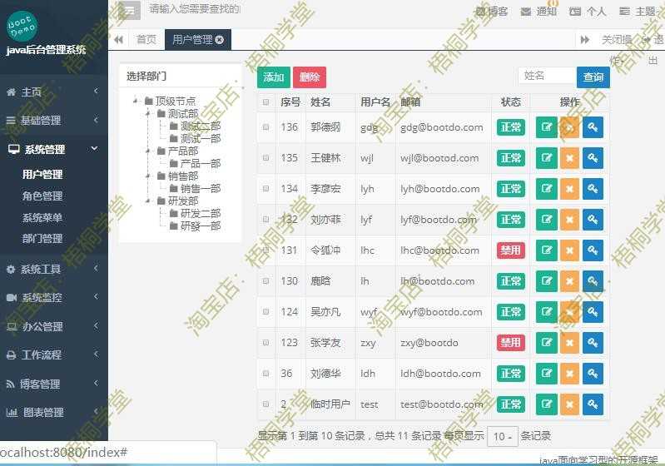Tick the checkbox for user 刘德华
Image resolution: width=665 pixels, height=466 pixels.
(266, 374)
